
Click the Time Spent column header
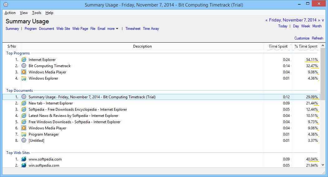pos(278,46)
